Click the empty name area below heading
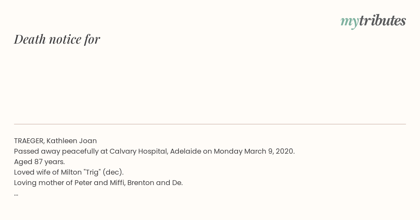This screenshot has width=420, height=220. tap(210, 84)
